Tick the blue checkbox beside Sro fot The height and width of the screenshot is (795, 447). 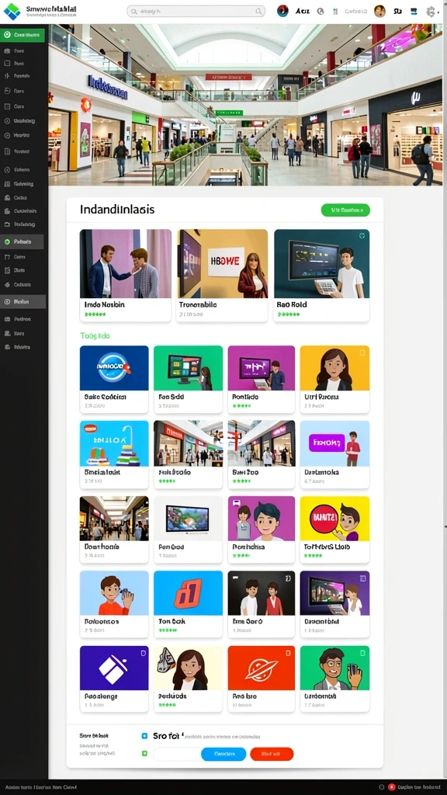(144, 736)
